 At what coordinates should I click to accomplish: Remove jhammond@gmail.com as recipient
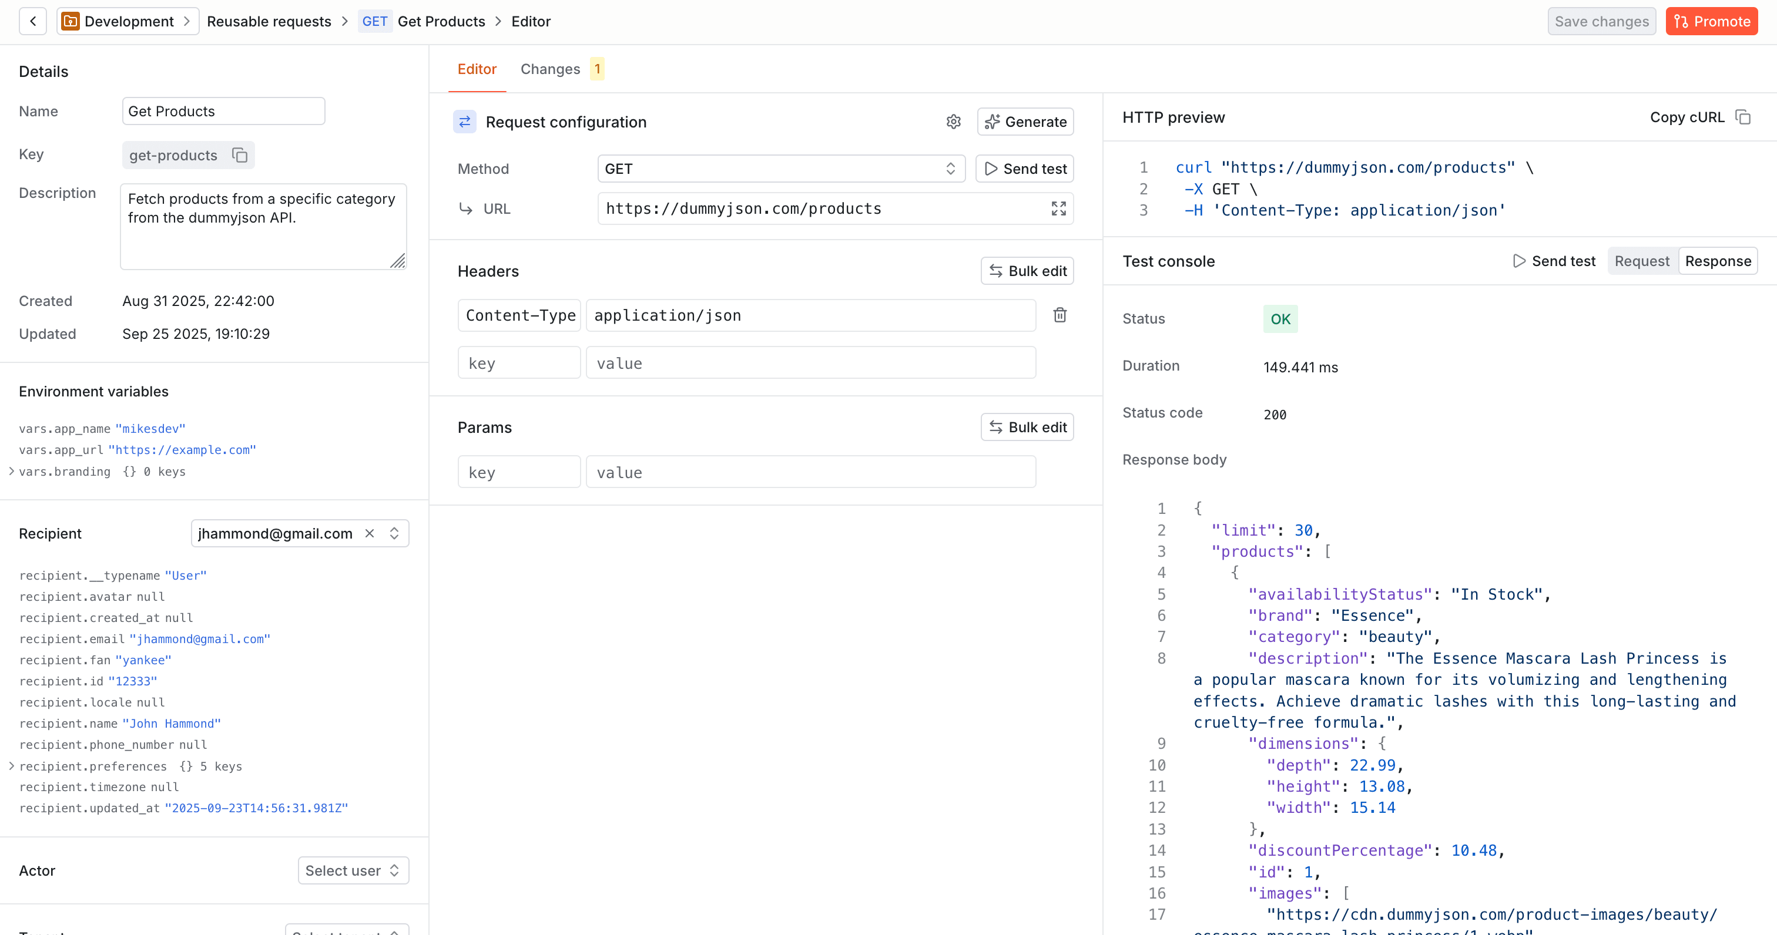coord(370,533)
